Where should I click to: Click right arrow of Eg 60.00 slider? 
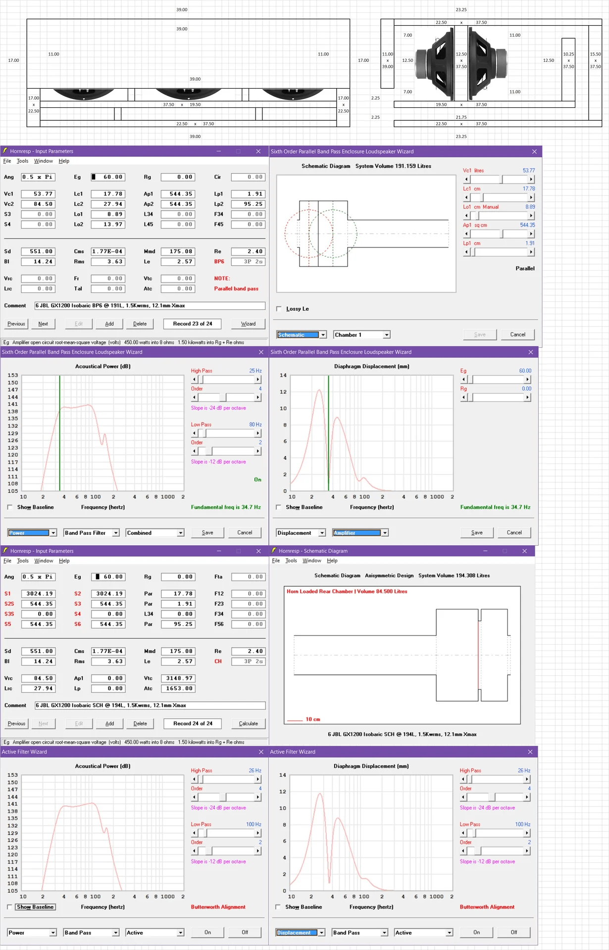pos(528,380)
